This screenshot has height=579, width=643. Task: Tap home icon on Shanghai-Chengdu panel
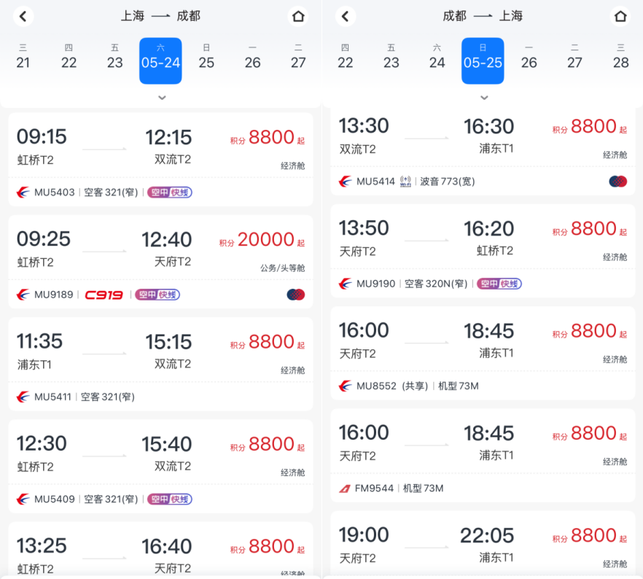point(298,16)
